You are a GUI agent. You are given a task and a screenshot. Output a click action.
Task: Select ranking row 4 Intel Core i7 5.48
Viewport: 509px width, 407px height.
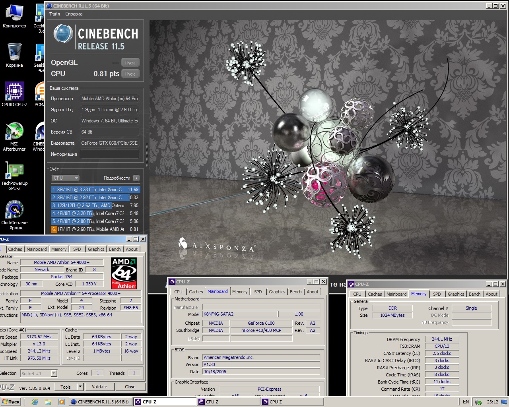pos(95,213)
